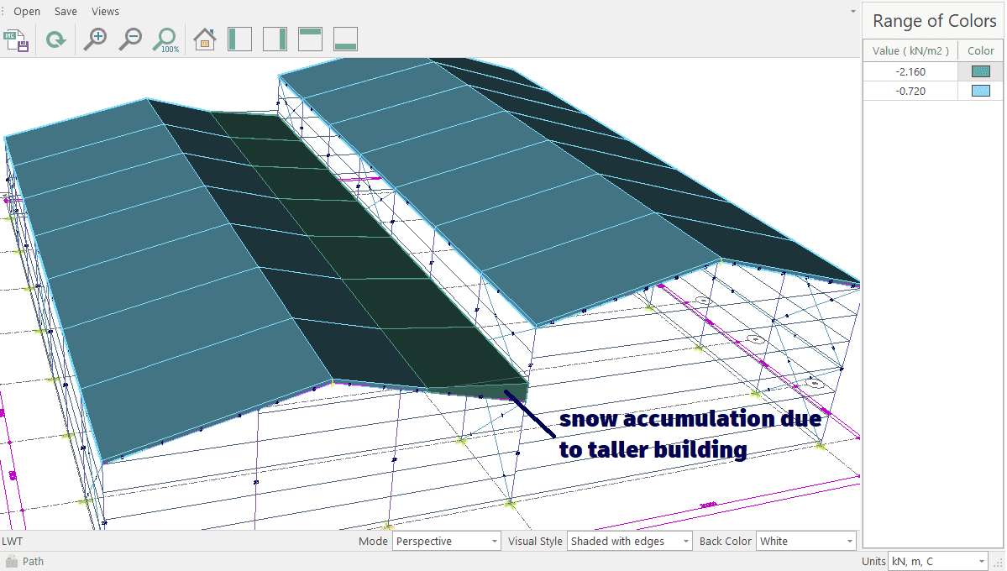1007x571 pixels.
Task: Open the Save menu
Action: tap(66, 12)
